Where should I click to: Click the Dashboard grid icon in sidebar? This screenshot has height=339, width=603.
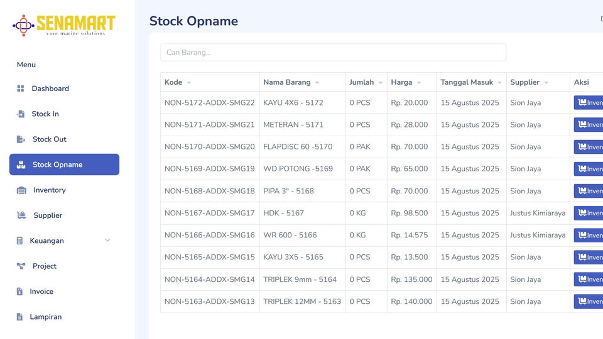(x=21, y=89)
